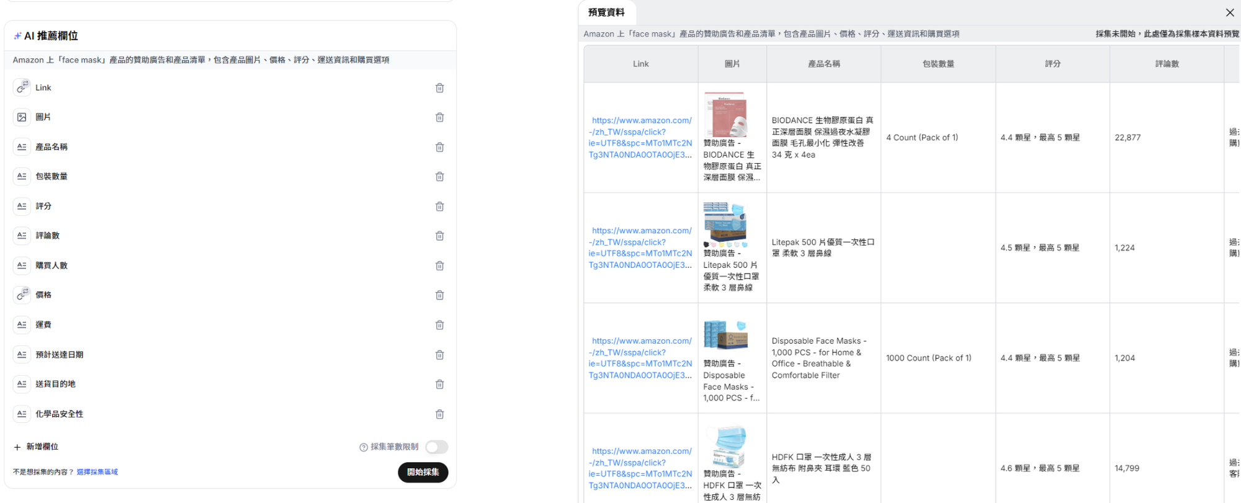This screenshot has width=1241, height=503.
Task: Click the Litepak 500 mask thumbnail
Action: [x=725, y=225]
